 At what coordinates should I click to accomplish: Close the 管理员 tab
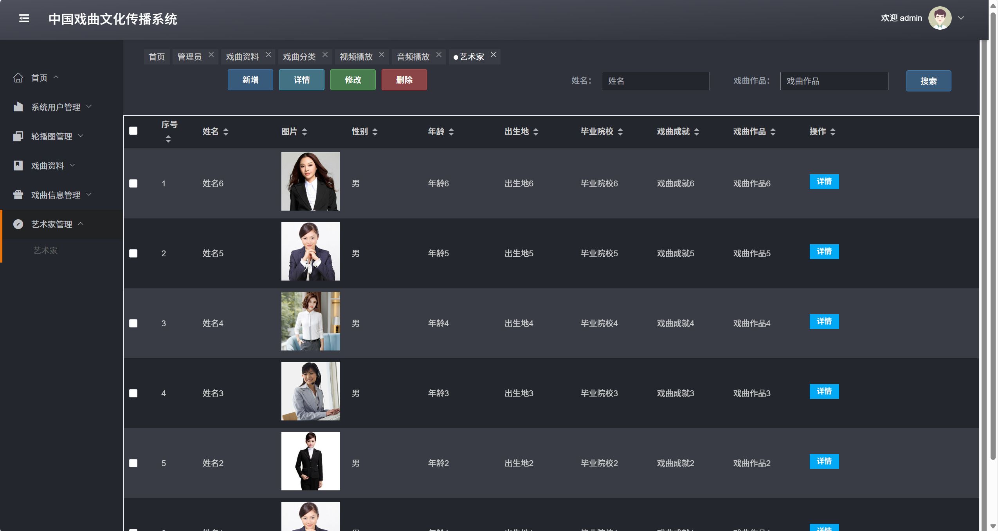211,55
